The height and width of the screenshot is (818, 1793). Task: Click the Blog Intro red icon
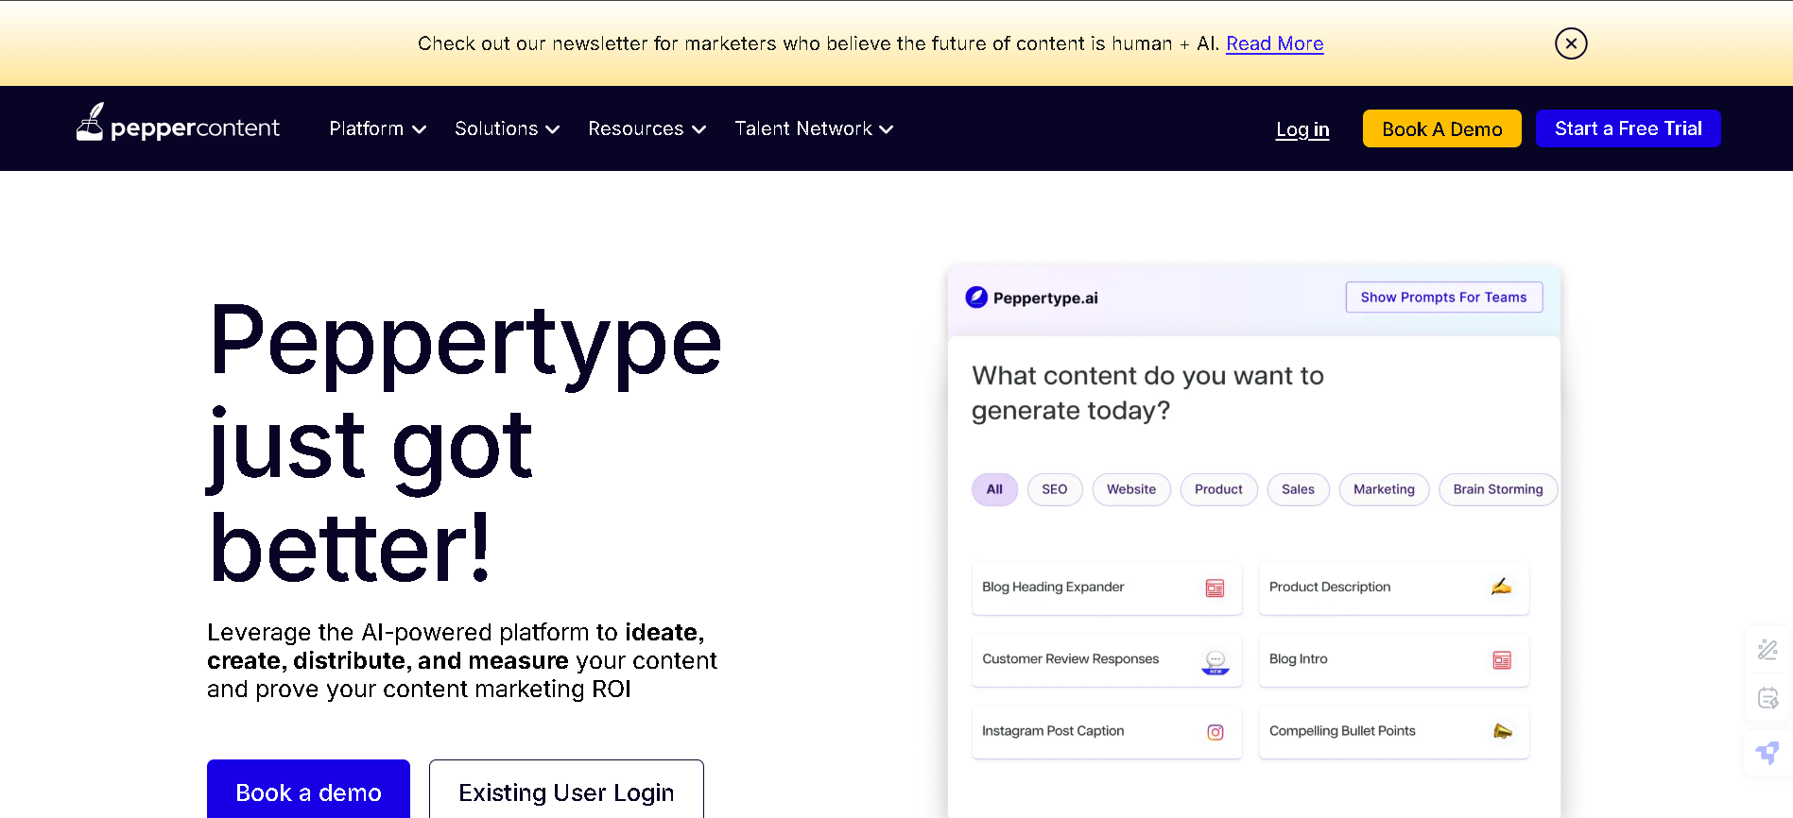(x=1502, y=660)
